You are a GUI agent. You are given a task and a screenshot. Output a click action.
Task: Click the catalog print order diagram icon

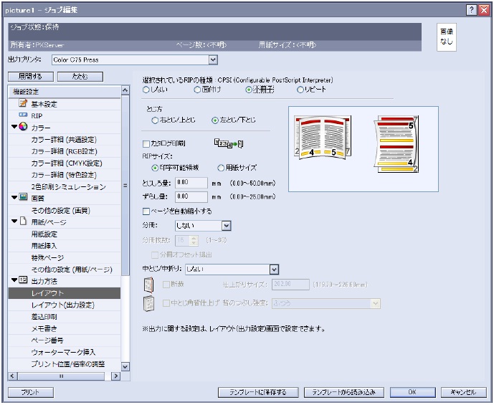tap(229, 144)
